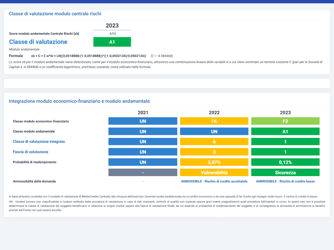Click the 'Fascia di valutazione' row label
334x250 pixels.
pos(31,152)
